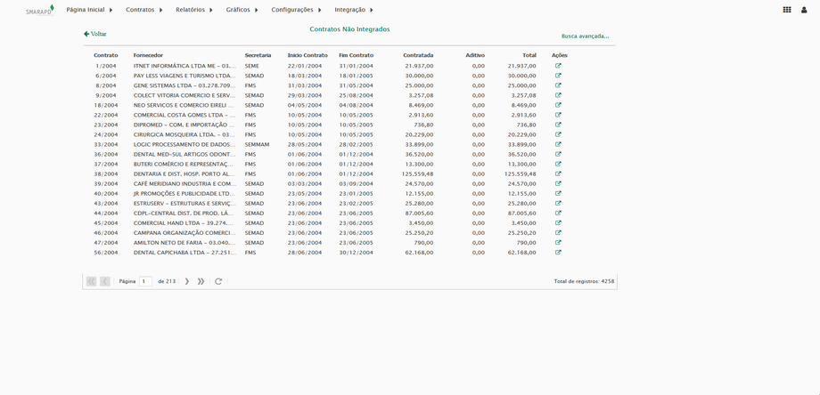Select supplier CAFÉ MERIDIANO INDUSTRIA
Viewport: 820px width, 395px height.
click(184, 183)
